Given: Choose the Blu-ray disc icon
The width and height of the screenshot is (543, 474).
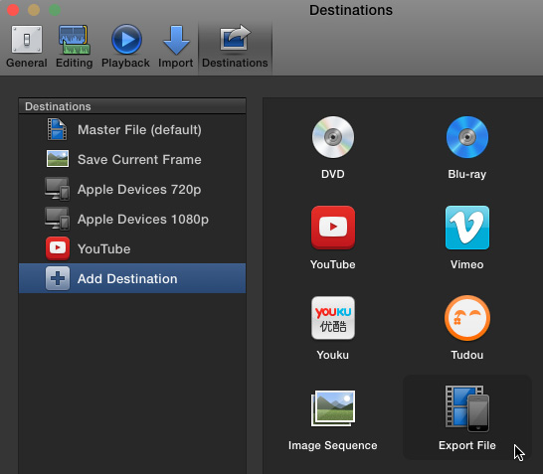Looking at the screenshot, I should click(x=467, y=137).
